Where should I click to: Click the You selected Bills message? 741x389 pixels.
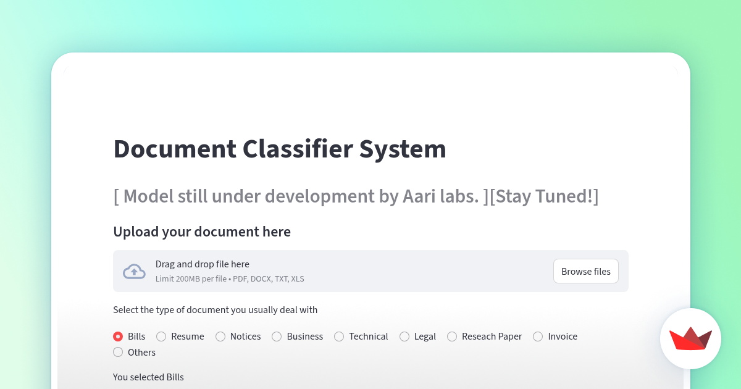(x=148, y=377)
